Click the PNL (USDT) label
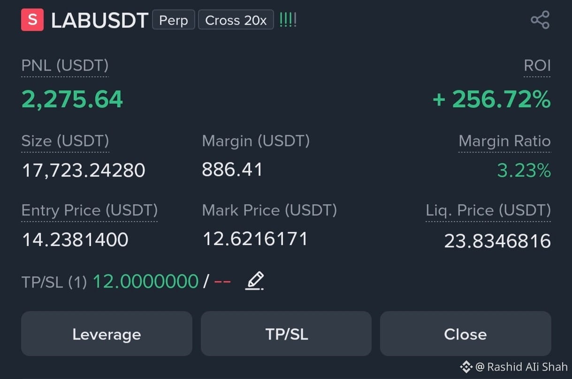Viewport: 572px width, 379px height. tap(65, 66)
